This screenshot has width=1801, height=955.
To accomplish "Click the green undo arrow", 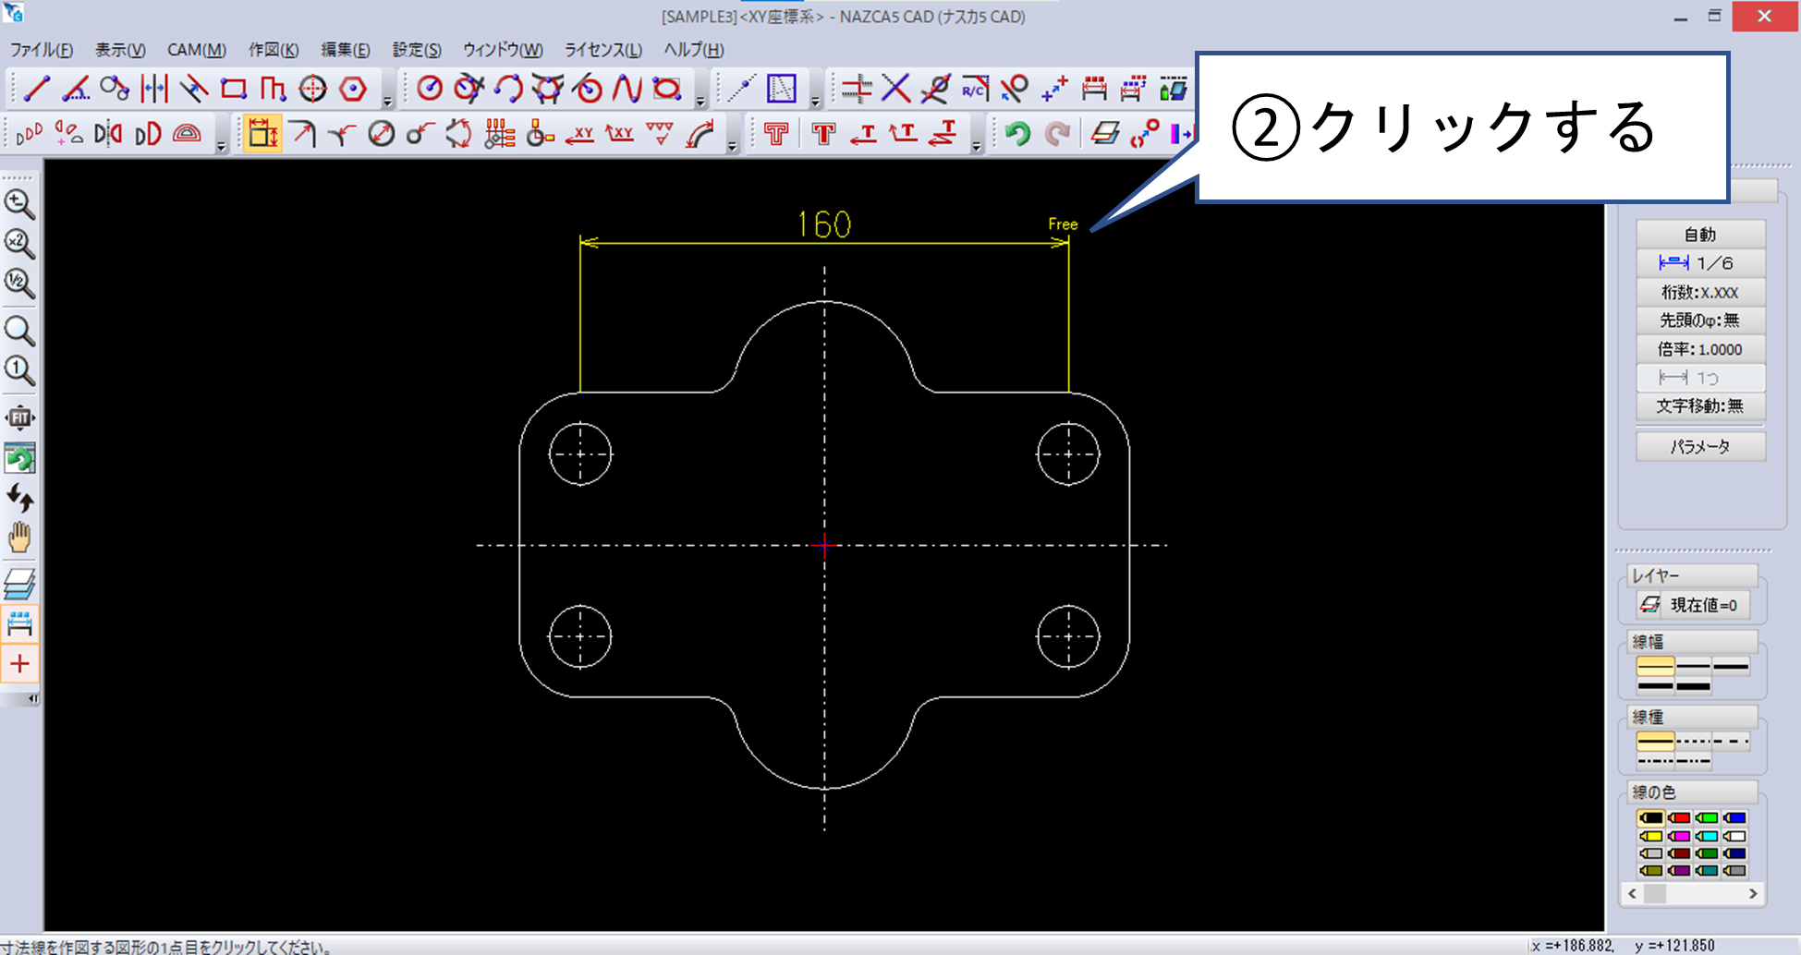I will point(1017,134).
